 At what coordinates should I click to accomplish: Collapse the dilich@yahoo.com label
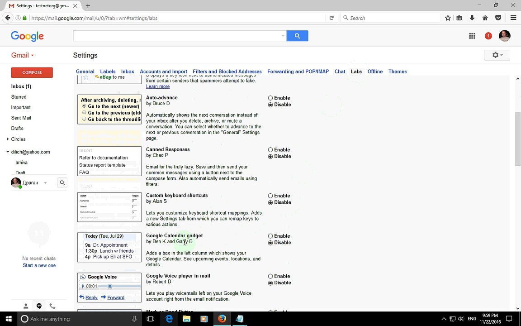click(8, 152)
